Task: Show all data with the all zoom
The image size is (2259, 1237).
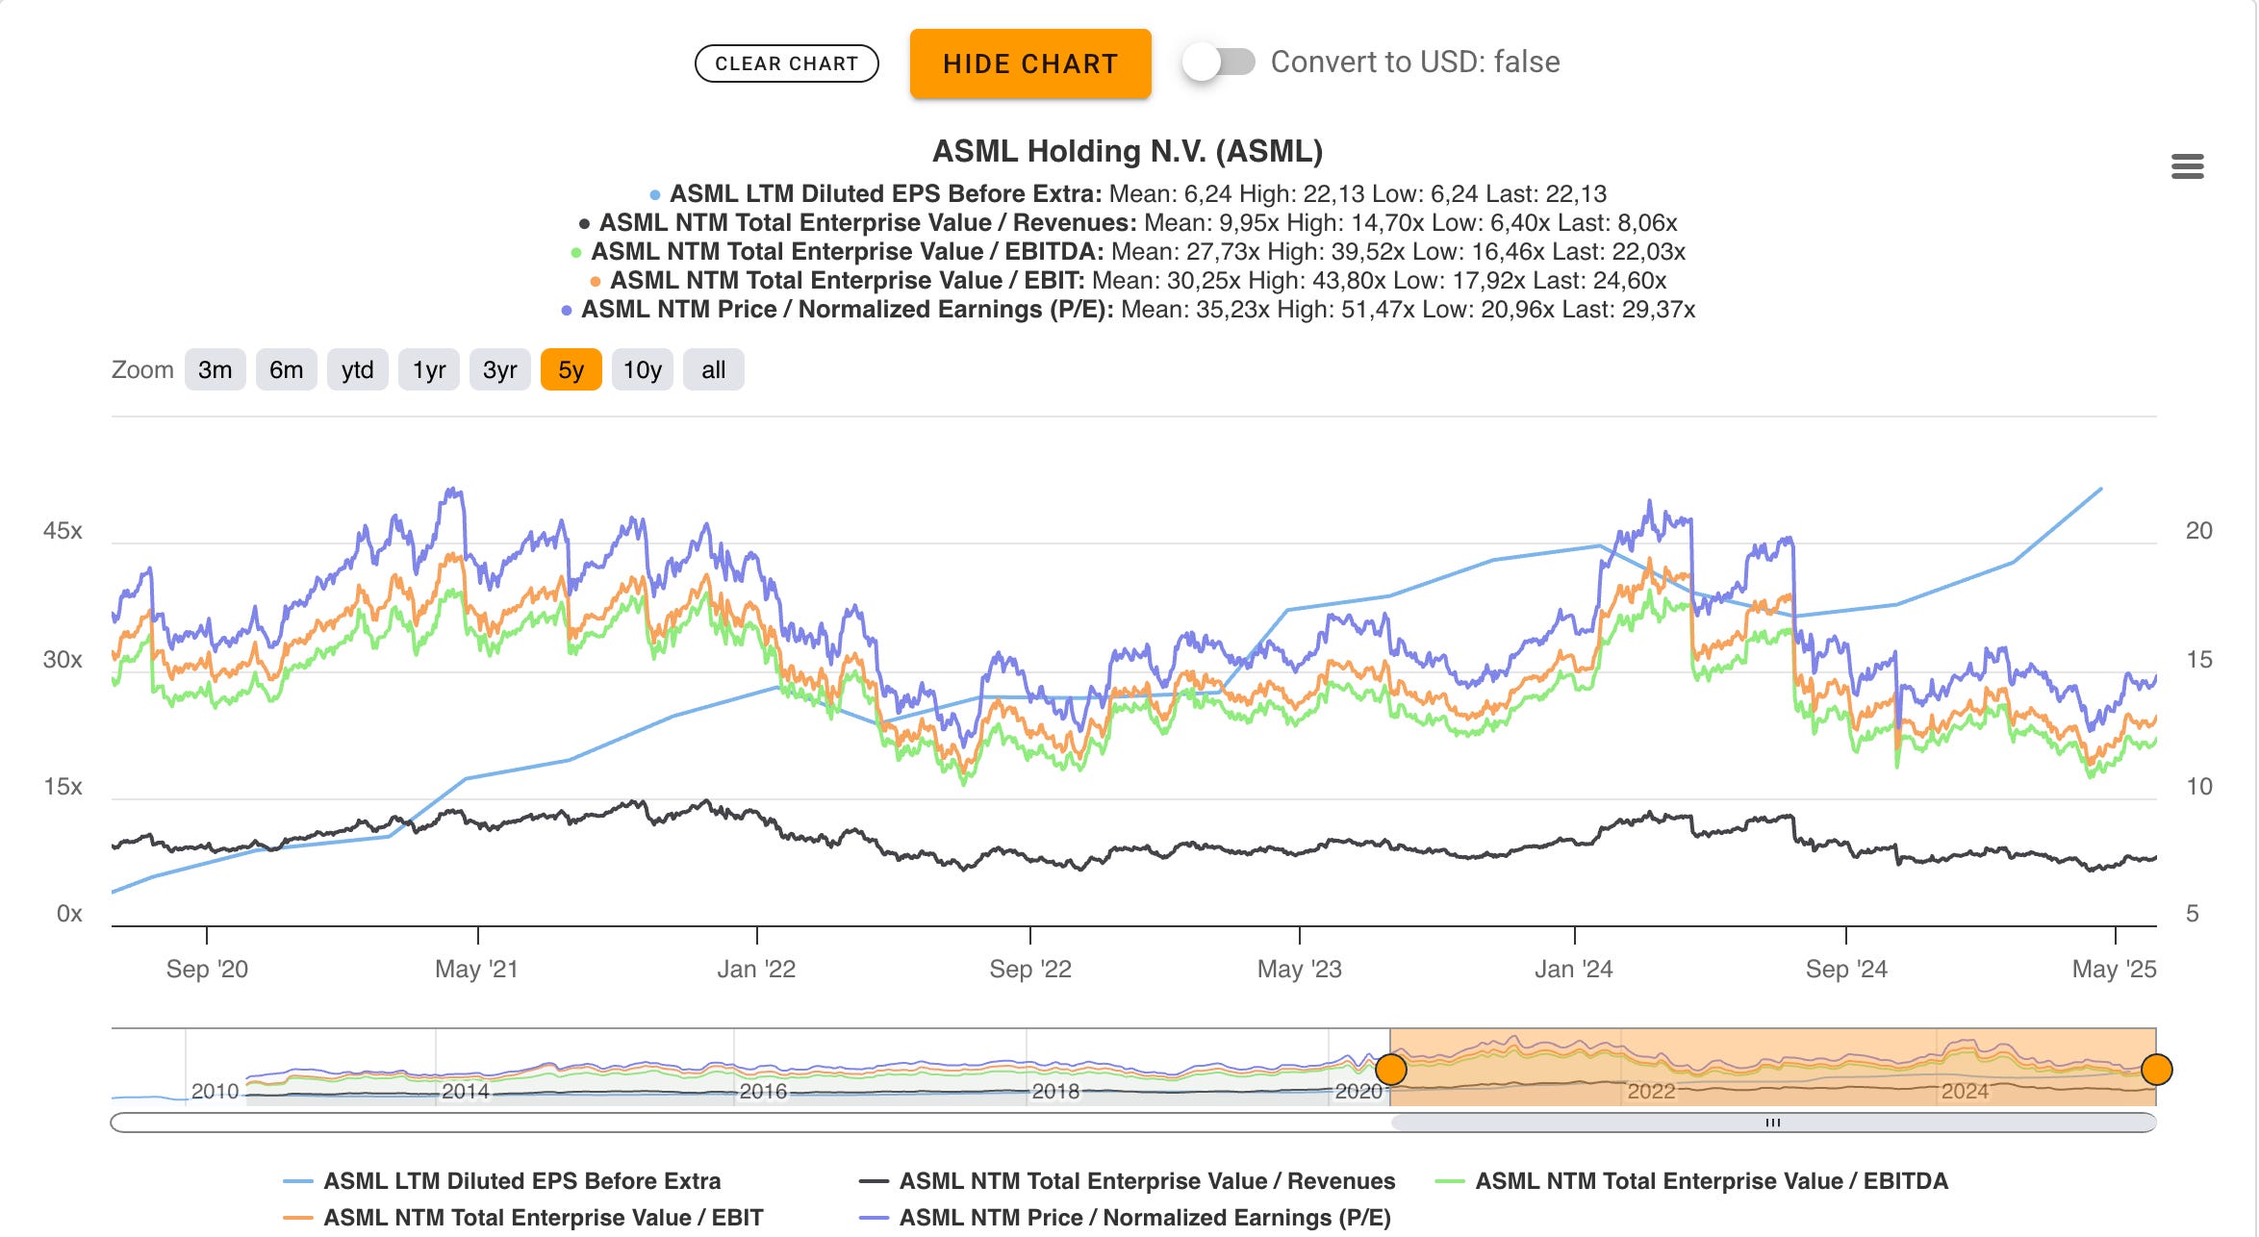Action: click(713, 370)
